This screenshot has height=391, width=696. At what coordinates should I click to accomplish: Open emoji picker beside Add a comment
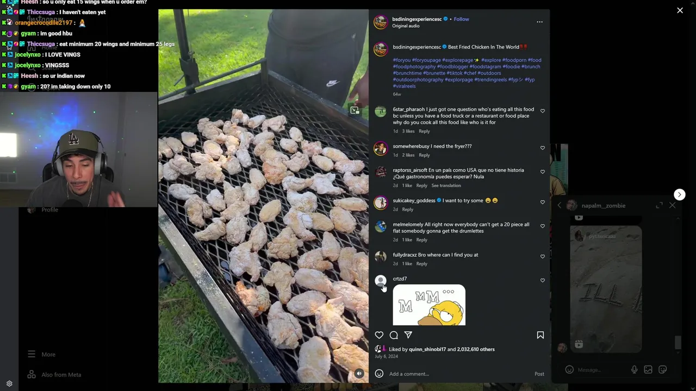point(379,374)
